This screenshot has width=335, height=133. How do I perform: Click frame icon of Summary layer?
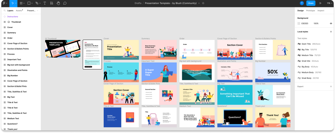[x=5, y=33]
